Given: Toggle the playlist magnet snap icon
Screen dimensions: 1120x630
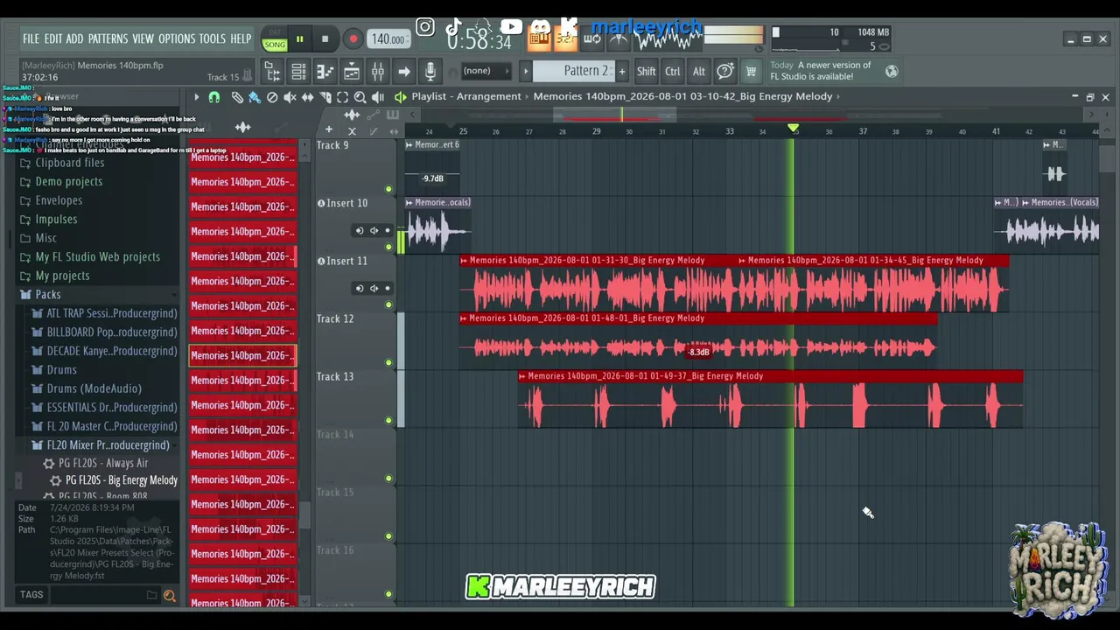Looking at the screenshot, I should [x=213, y=97].
